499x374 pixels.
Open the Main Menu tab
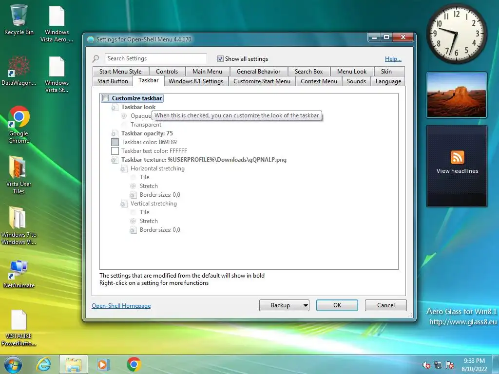coord(207,72)
